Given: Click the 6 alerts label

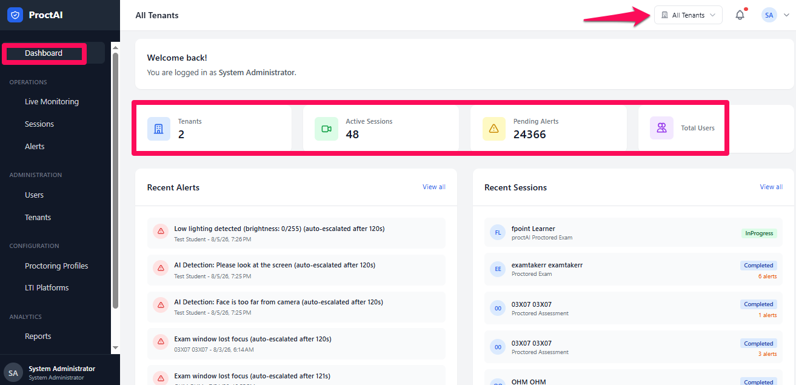Looking at the screenshot, I should (x=768, y=276).
